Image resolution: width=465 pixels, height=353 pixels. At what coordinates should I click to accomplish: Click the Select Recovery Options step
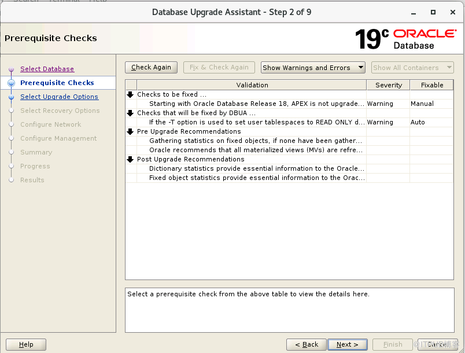60,111
